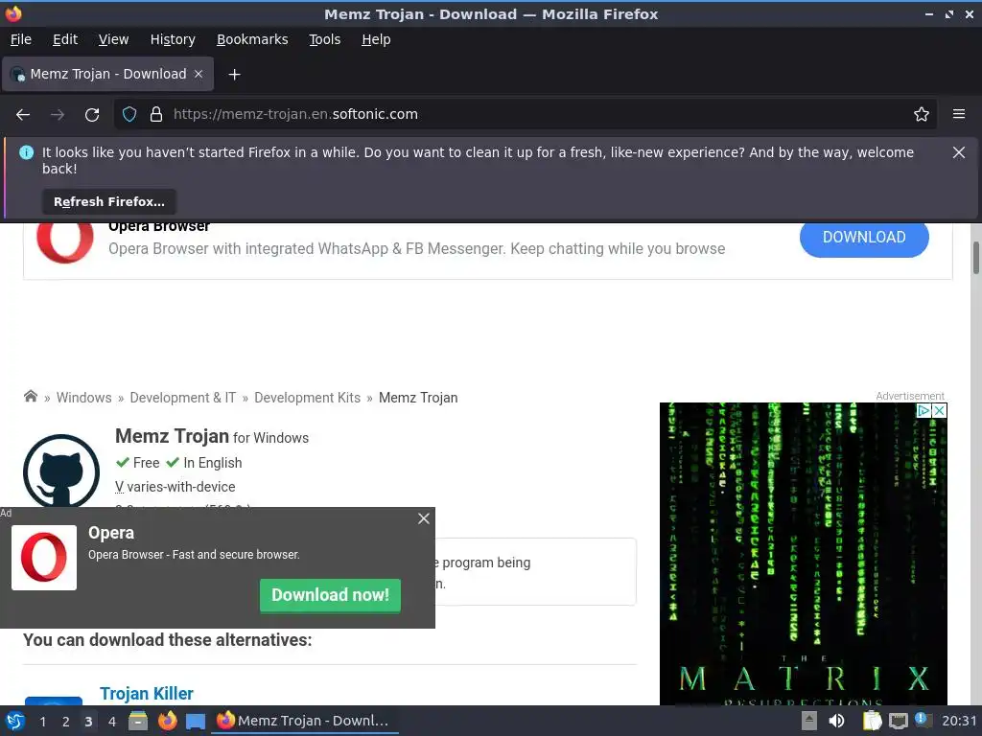
Task: Close the Matrix advertisement with X icon
Action: tap(940, 410)
